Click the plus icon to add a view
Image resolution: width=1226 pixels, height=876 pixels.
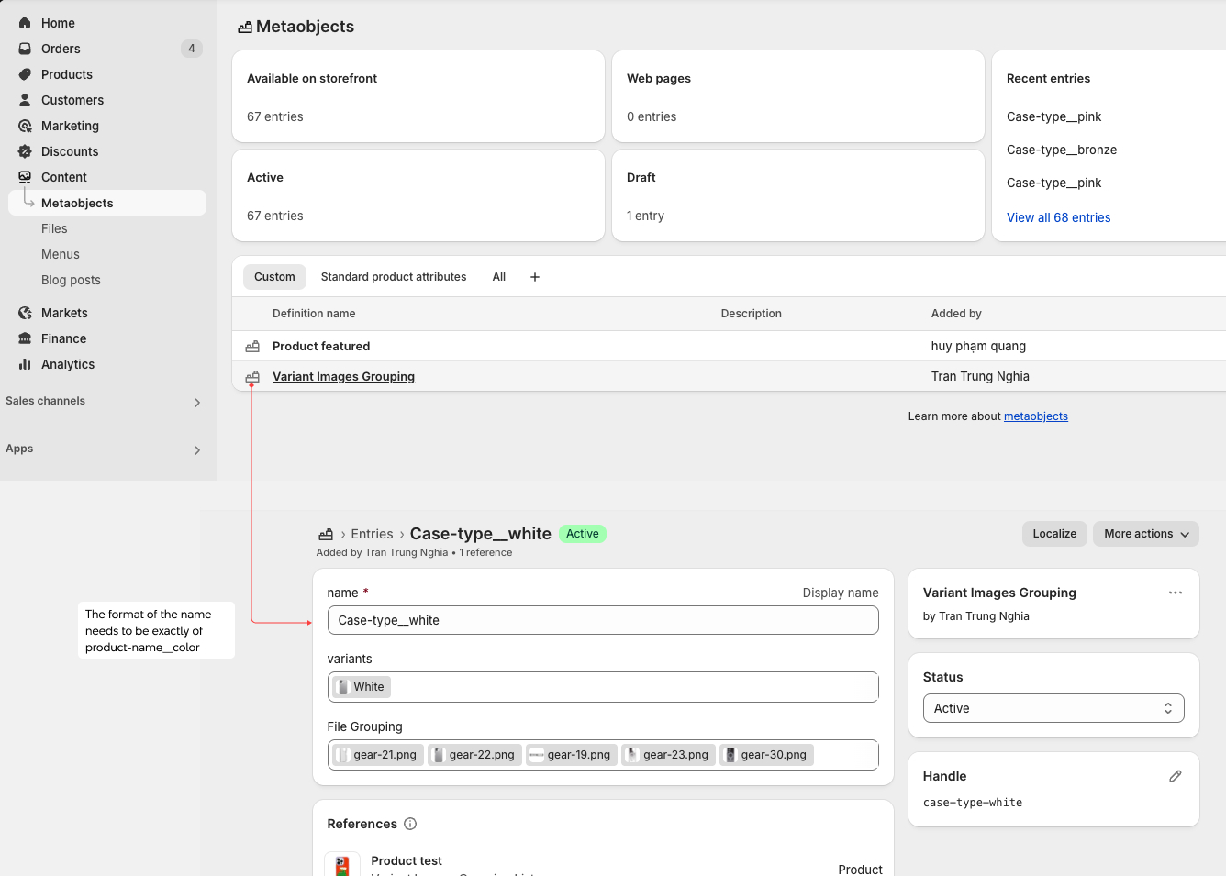pyautogui.click(x=535, y=277)
